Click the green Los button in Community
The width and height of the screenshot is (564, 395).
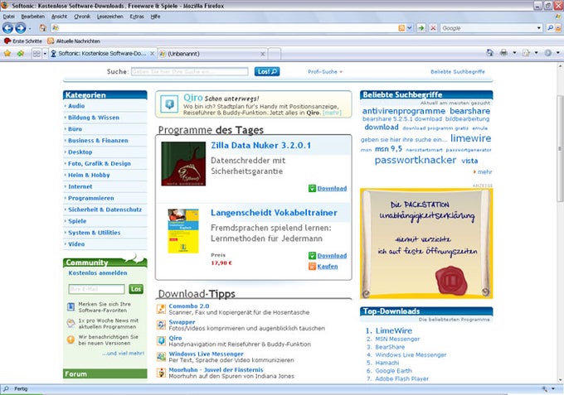click(x=136, y=289)
